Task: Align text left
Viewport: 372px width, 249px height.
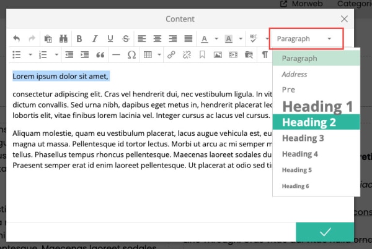Action: click(142, 38)
